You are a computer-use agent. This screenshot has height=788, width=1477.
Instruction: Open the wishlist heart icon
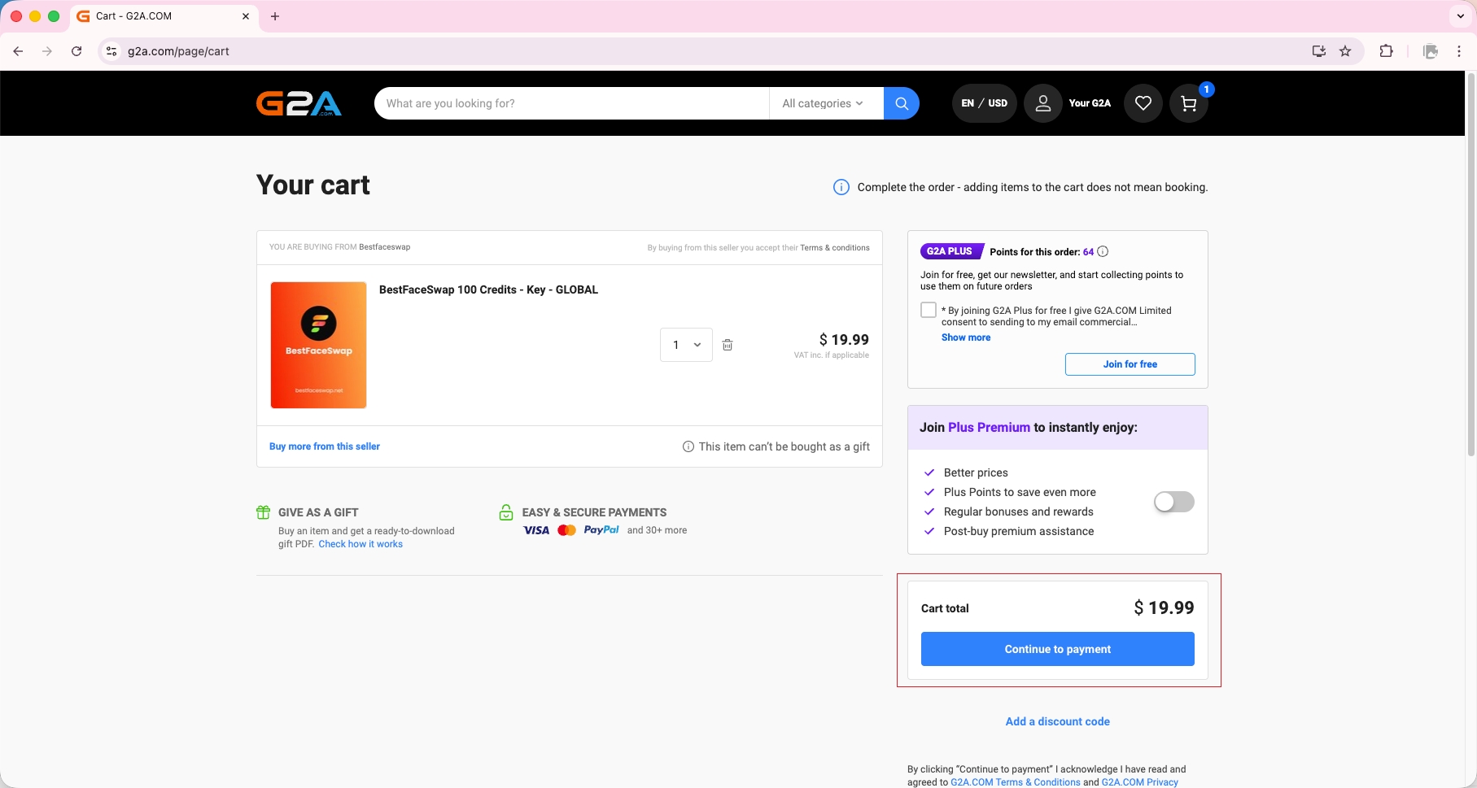tap(1143, 103)
